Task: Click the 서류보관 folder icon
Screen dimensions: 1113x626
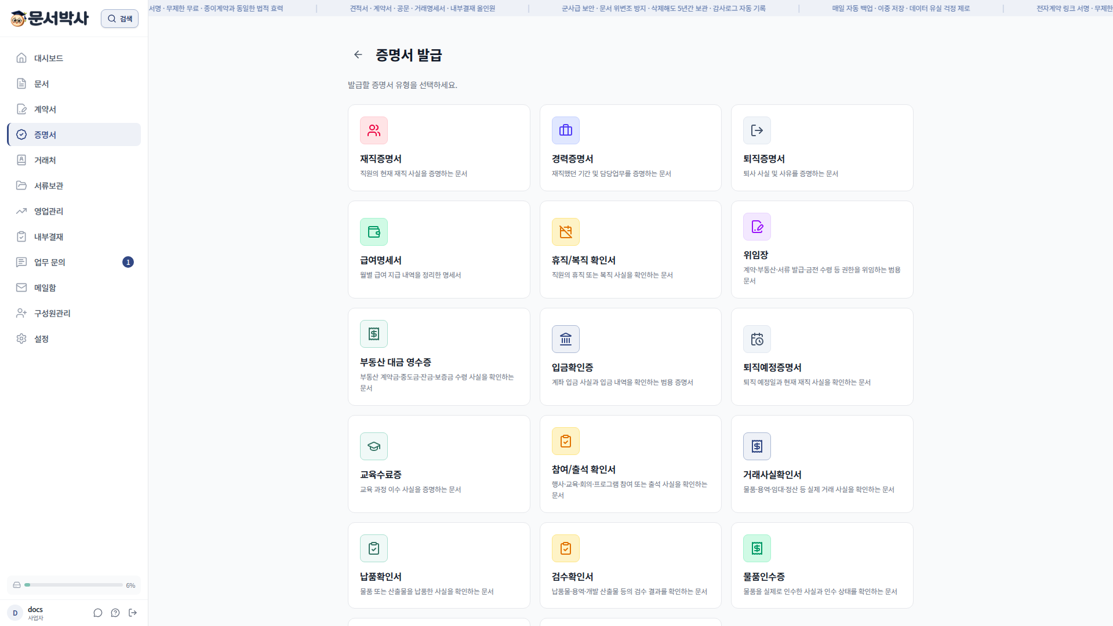Action: (21, 185)
